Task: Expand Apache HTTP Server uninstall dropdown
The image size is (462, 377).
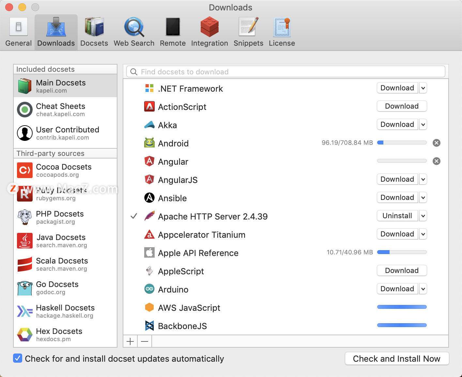Action: [423, 216]
